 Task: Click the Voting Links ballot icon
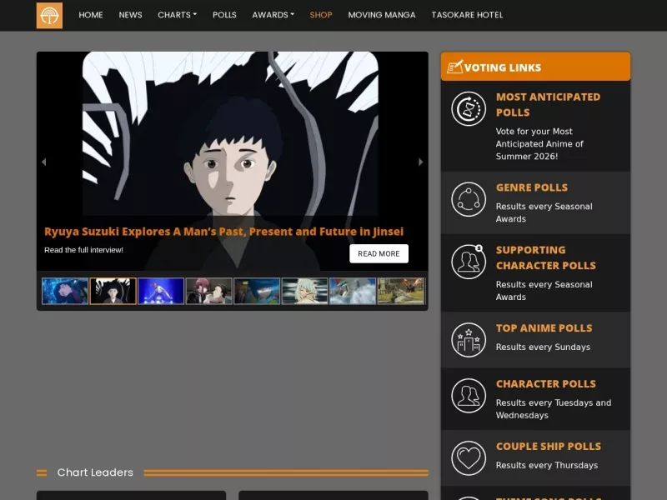tap(454, 67)
